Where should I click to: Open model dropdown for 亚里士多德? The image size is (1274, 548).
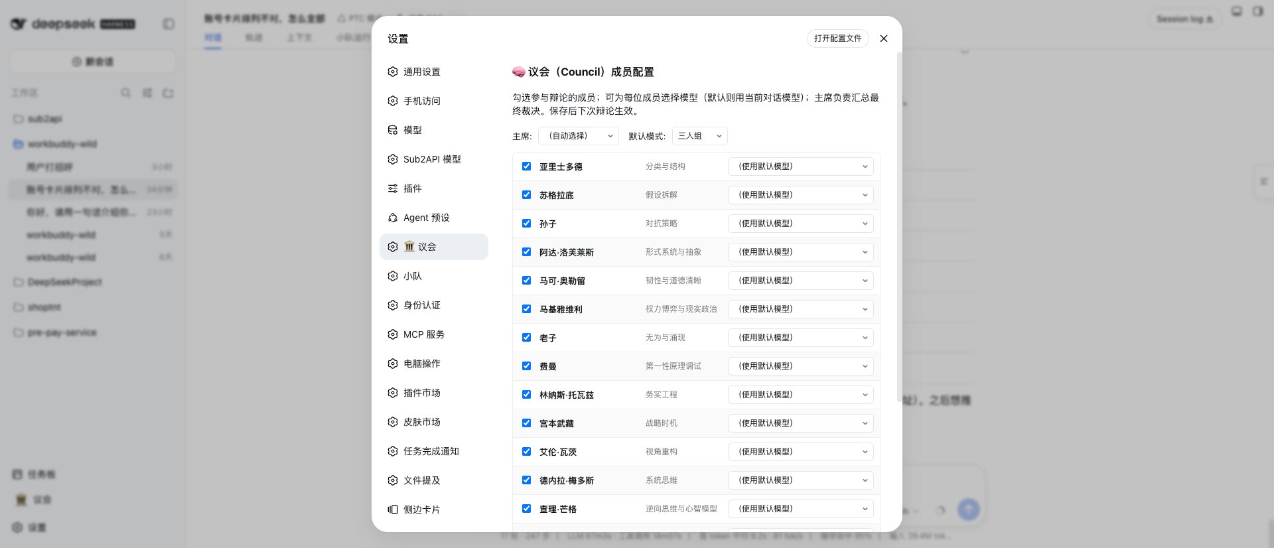(801, 167)
